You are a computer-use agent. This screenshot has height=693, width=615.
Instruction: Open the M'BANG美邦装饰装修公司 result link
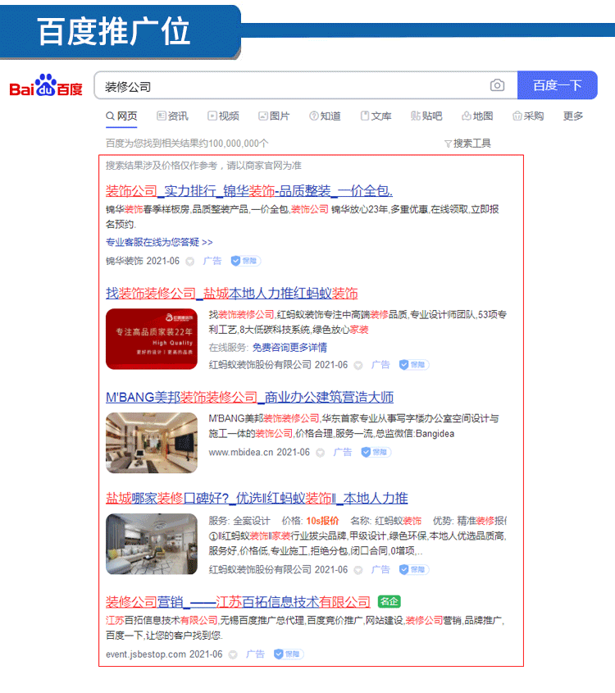[249, 397]
